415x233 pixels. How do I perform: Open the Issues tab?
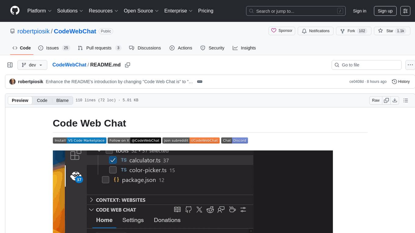coord(54,48)
